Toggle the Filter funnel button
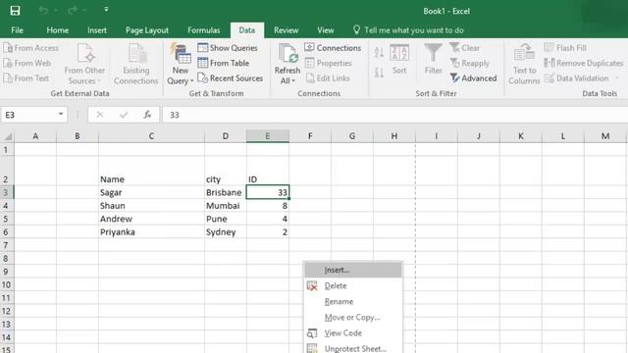 [433, 59]
